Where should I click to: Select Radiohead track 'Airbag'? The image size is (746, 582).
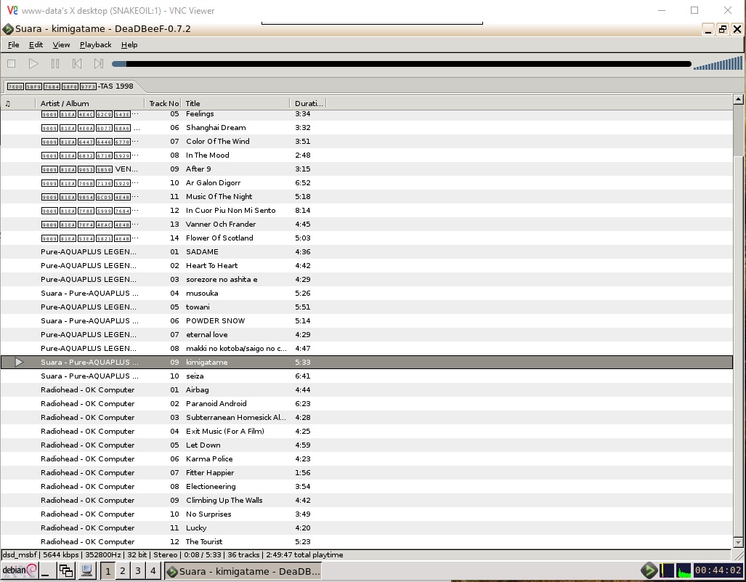[366, 389]
